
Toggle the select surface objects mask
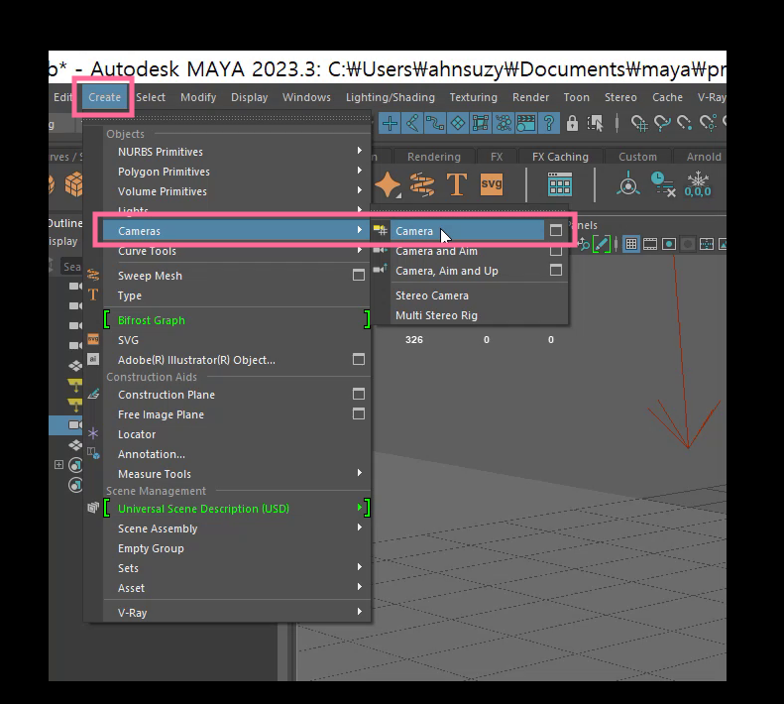click(x=458, y=123)
